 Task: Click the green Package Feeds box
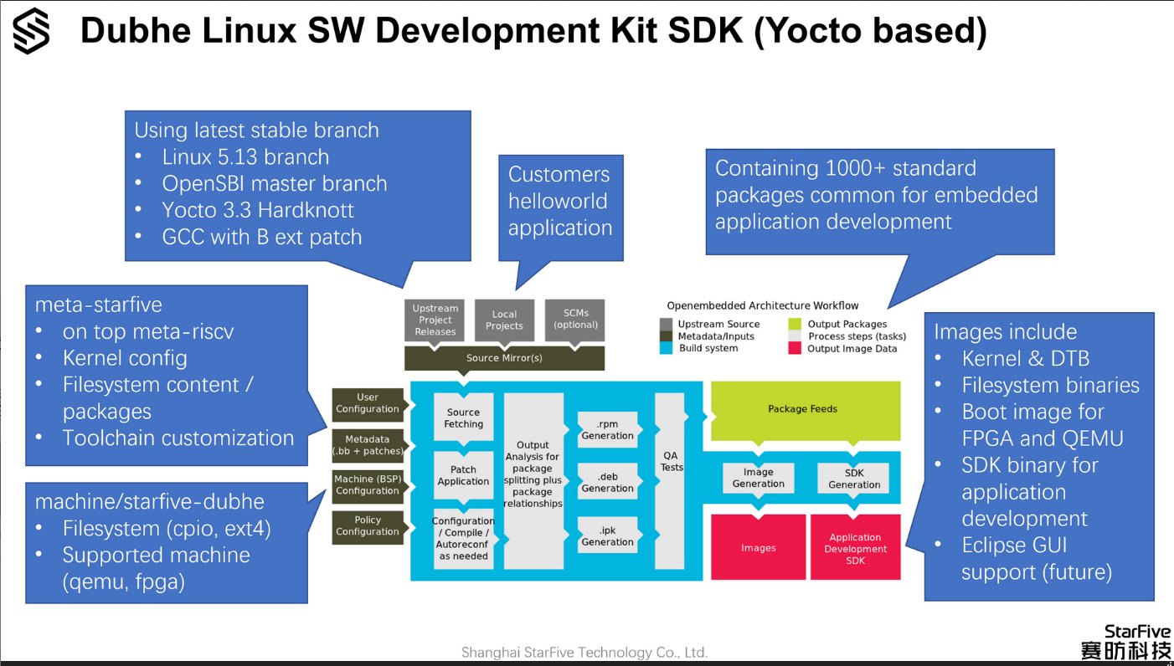coord(806,410)
